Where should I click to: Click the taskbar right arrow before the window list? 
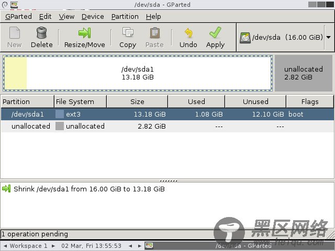[x=140, y=246]
